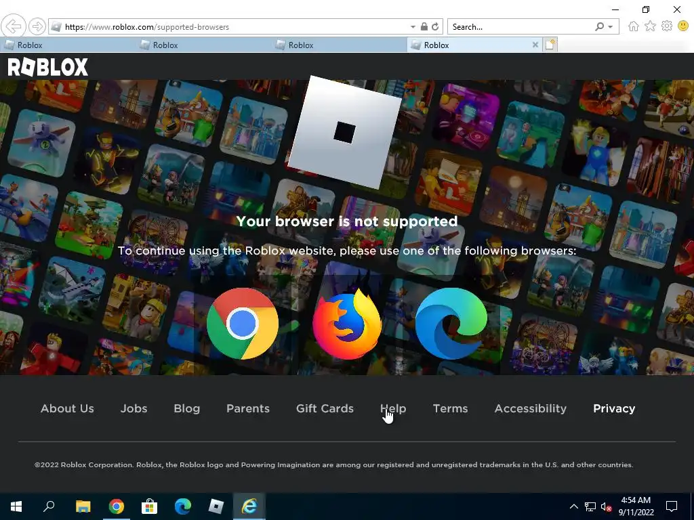The image size is (694, 520).
Task: Open Microsoft Store from the taskbar
Action: pyautogui.click(x=150, y=506)
